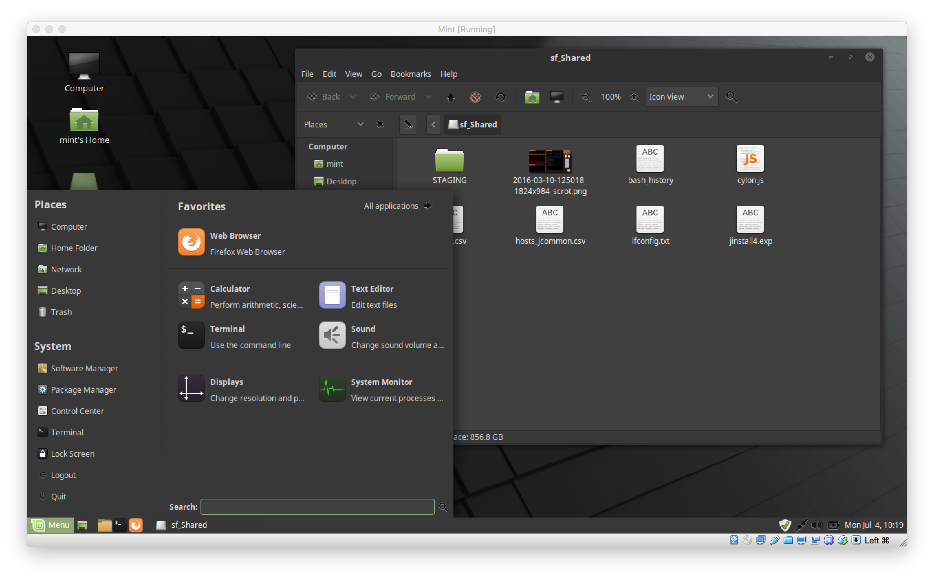
Task: Open Trash in menu Places
Action: coord(55,312)
